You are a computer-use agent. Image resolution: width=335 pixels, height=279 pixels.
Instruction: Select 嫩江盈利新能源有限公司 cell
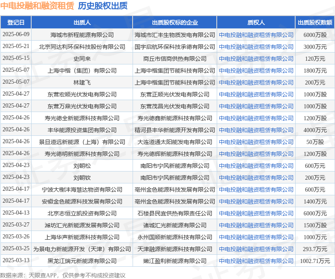(175, 261)
